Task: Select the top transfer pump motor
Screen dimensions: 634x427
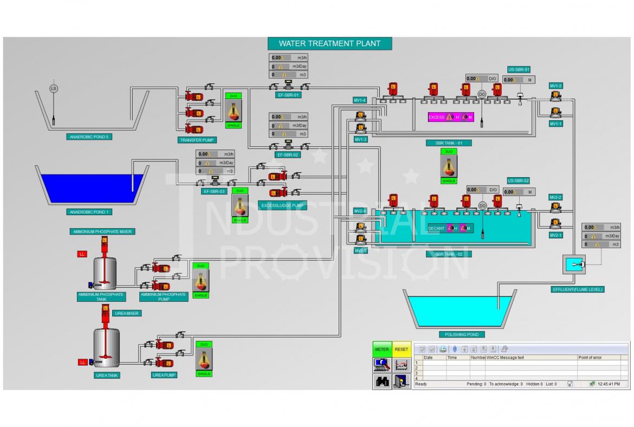Action: point(193,96)
